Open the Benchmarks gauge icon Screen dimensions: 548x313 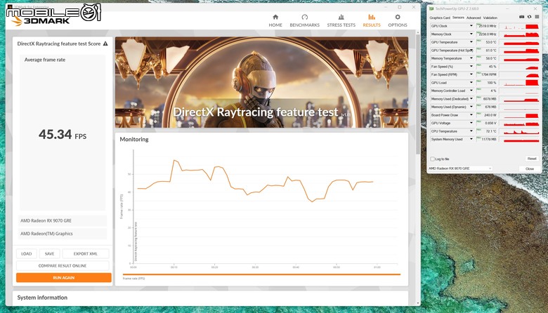(304, 17)
